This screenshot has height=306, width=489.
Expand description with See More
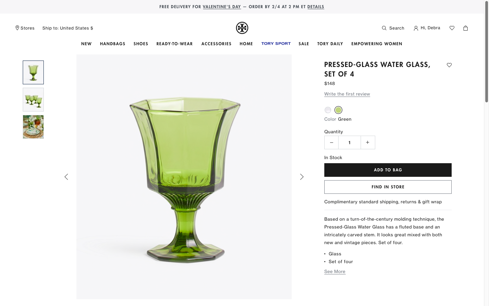pos(335,271)
